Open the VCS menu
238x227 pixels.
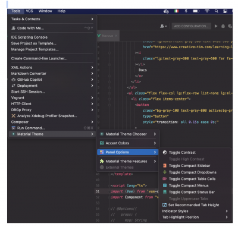pyautogui.click(x=29, y=11)
